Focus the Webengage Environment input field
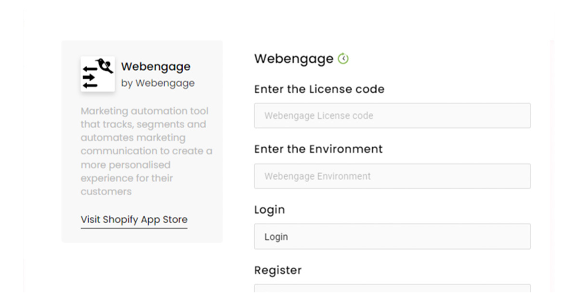Image resolution: width=578 pixels, height=302 pixels. pos(392,176)
